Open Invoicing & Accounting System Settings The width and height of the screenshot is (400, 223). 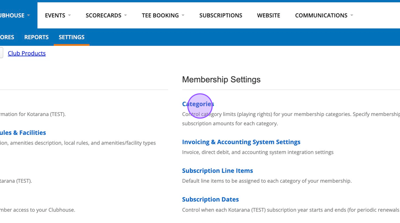(241, 142)
